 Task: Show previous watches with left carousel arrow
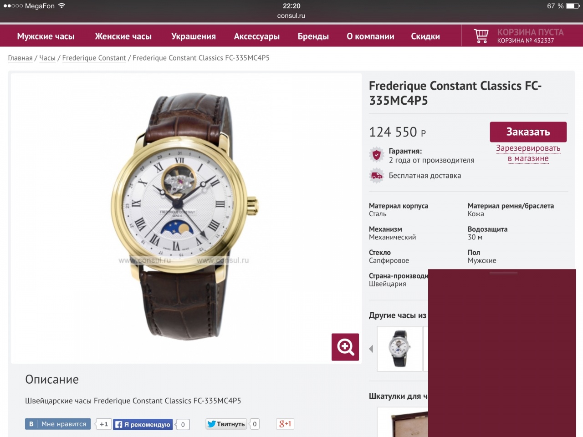point(371,349)
